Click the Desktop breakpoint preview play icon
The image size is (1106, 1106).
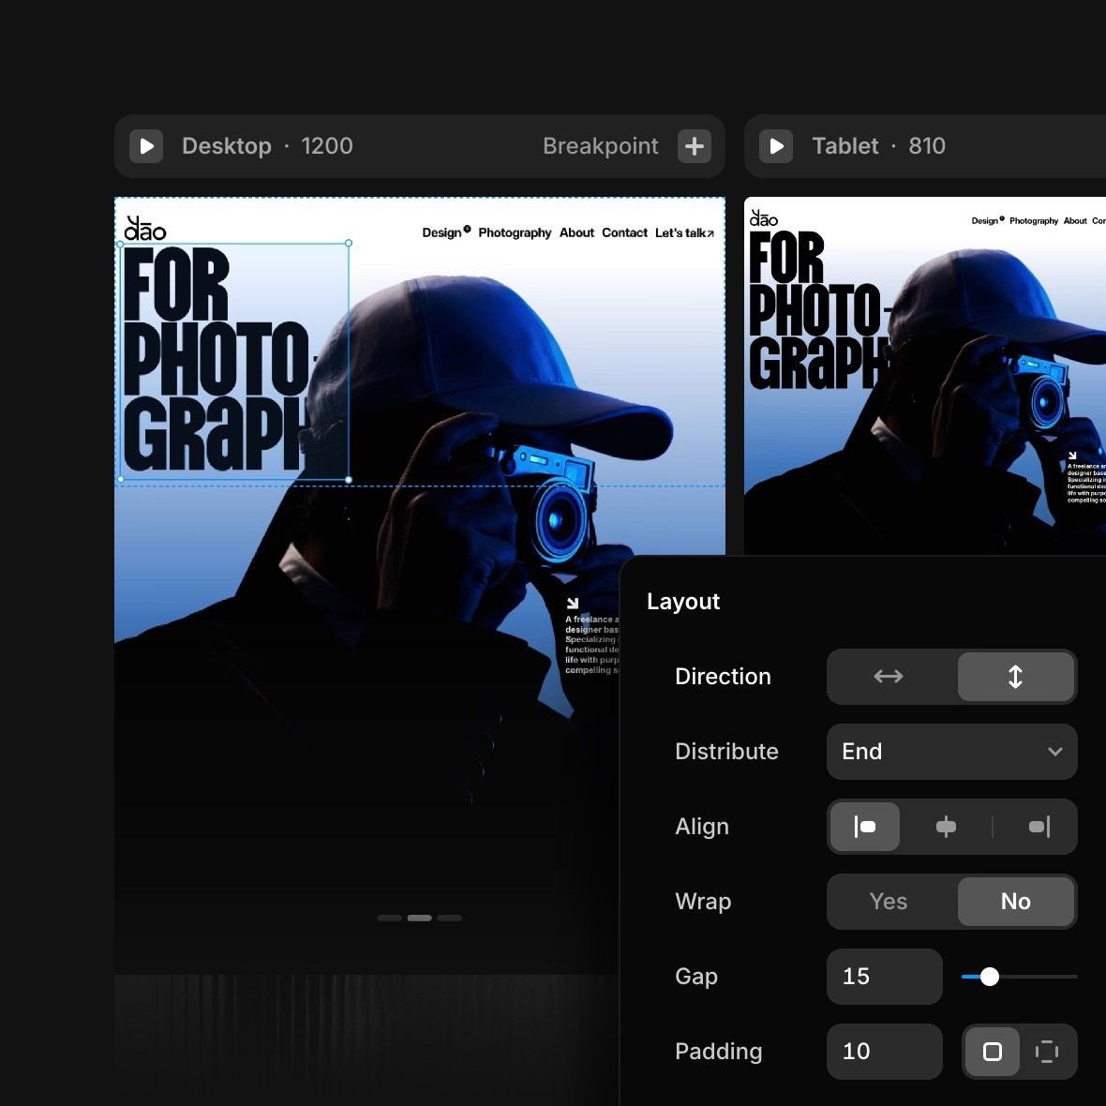tap(146, 146)
